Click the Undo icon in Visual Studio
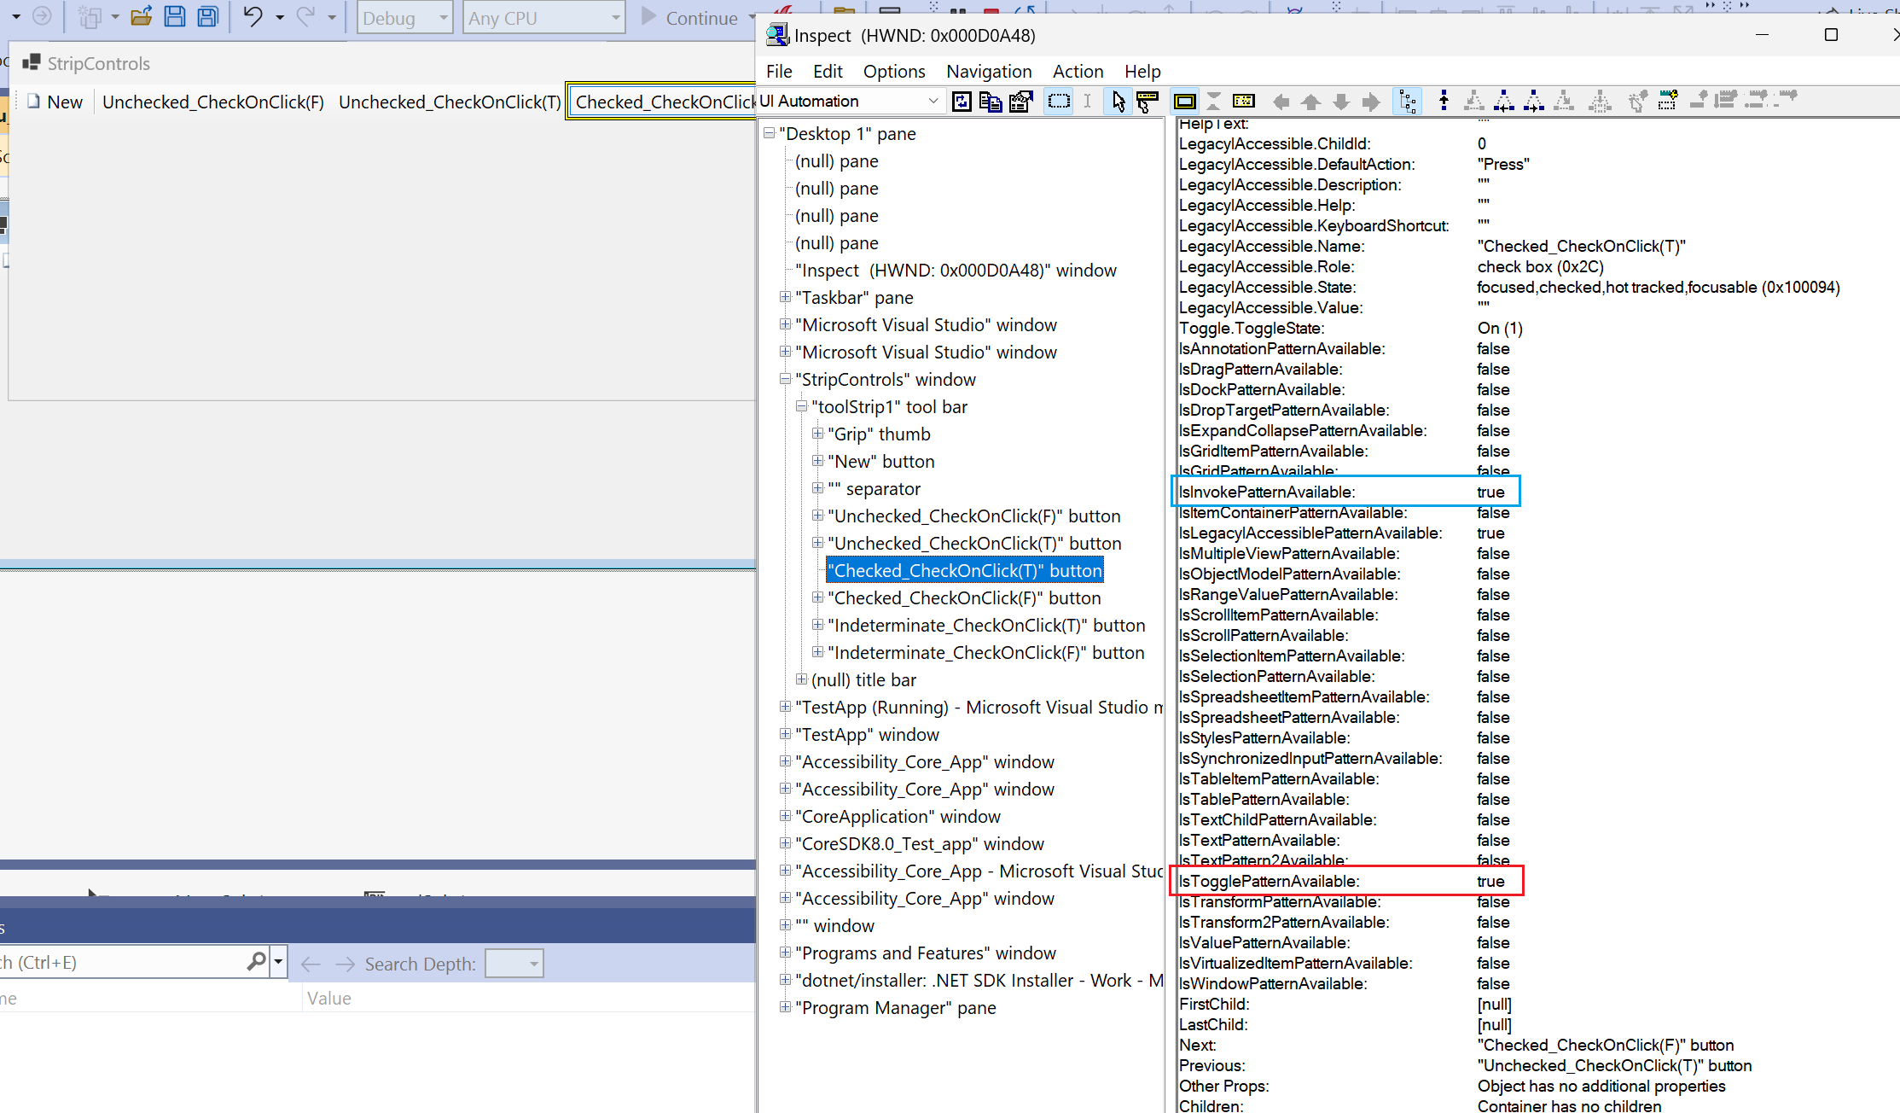Screen dimensions: 1900x1113 [253, 16]
